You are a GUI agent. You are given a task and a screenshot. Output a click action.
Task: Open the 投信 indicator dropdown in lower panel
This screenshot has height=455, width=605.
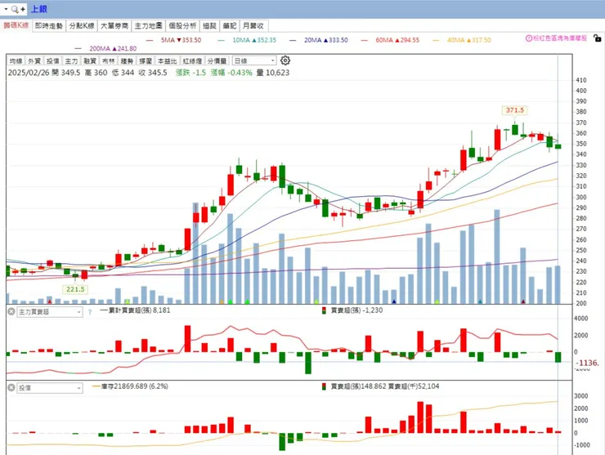(50, 387)
